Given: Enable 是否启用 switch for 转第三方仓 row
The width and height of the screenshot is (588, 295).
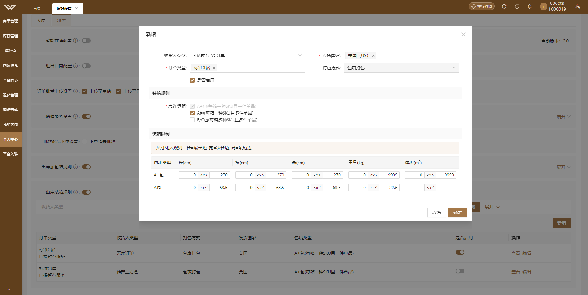Looking at the screenshot, I should (460, 271).
